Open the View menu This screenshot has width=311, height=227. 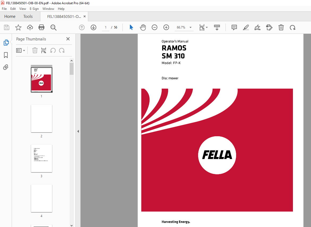pos(23,9)
